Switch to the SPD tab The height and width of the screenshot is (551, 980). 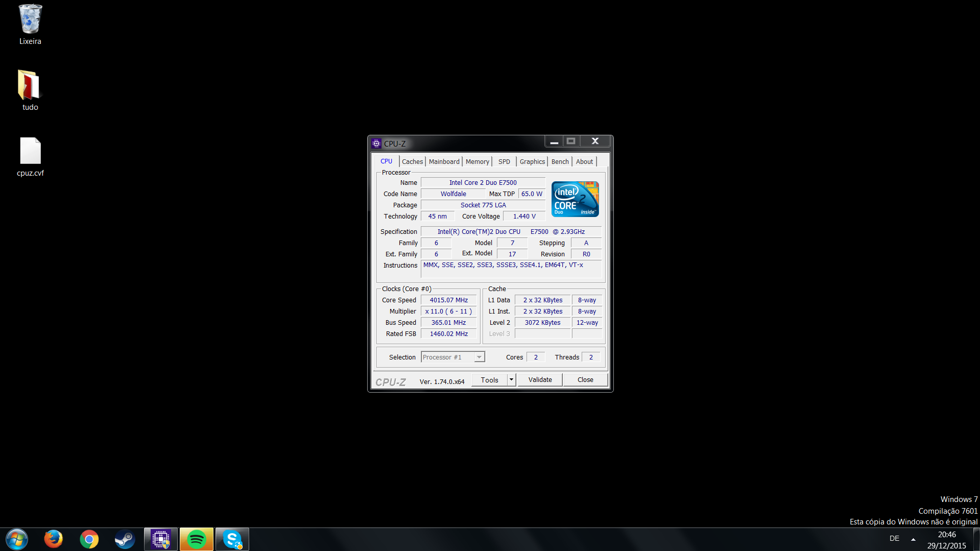tap(504, 162)
